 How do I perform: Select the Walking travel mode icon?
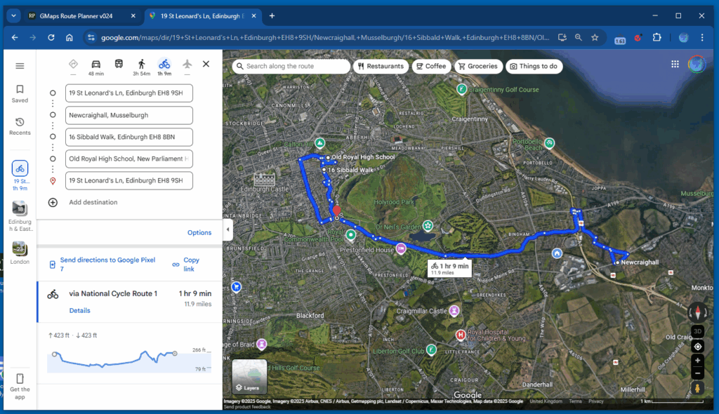click(x=141, y=64)
